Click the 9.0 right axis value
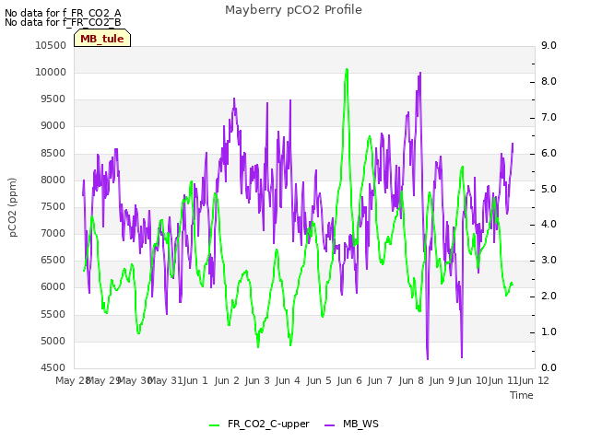This screenshot has width=590, height=442. tap(549, 45)
